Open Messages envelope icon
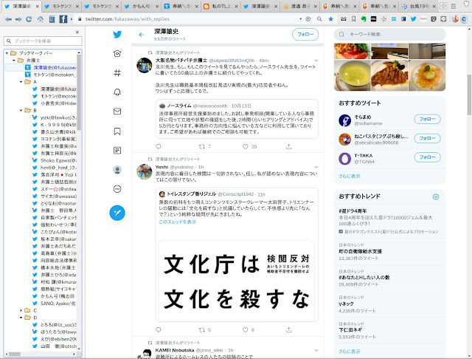 (117, 112)
